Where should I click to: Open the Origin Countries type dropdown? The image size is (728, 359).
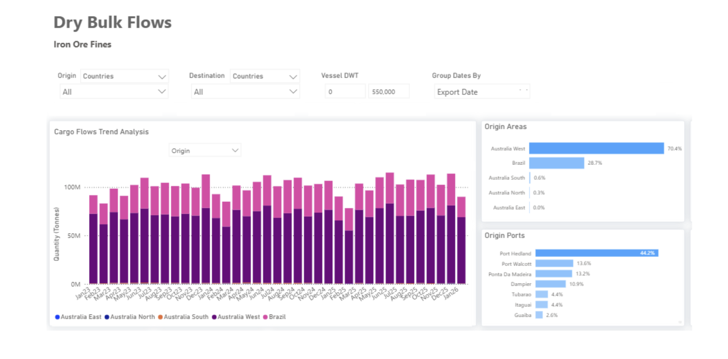pyautogui.click(x=124, y=76)
